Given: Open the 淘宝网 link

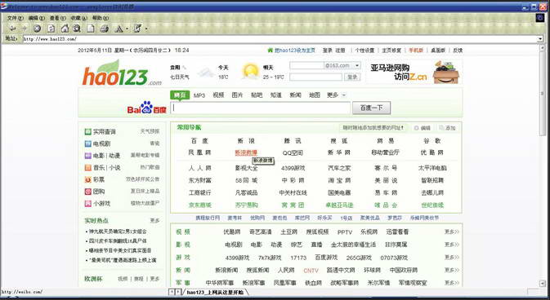Looking at the screenshot, I should (339, 181).
